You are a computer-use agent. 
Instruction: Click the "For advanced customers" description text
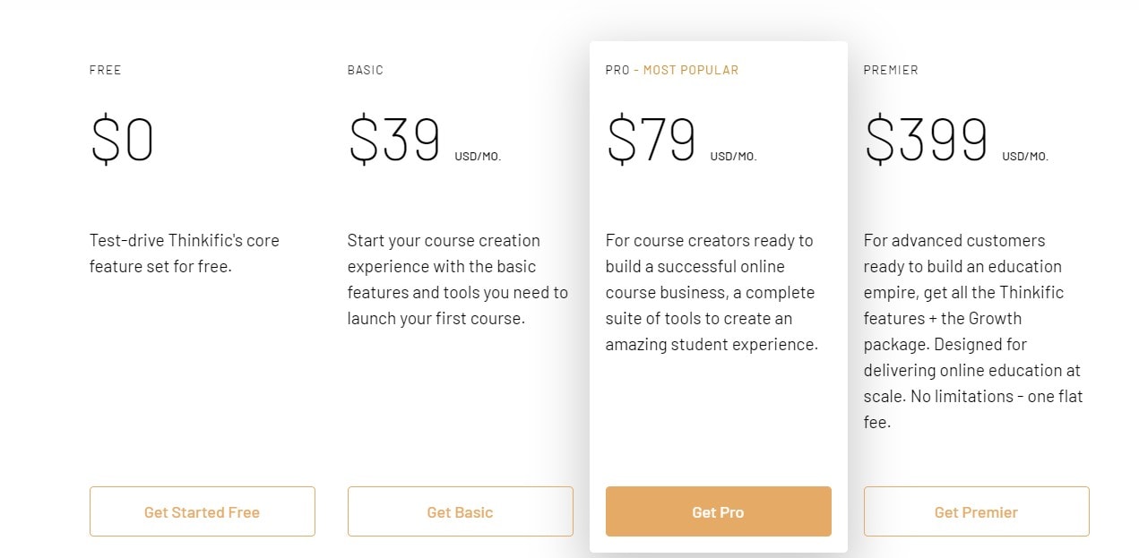point(972,331)
